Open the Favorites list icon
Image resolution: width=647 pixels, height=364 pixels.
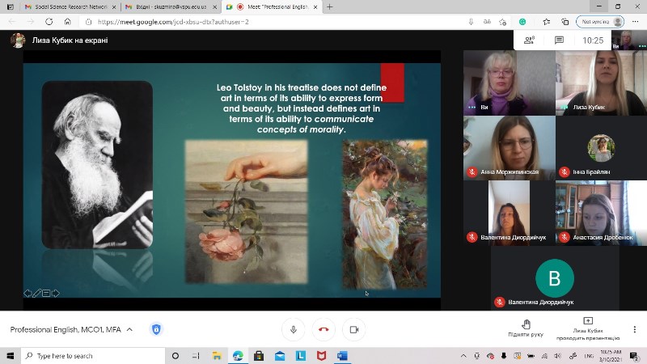547,22
